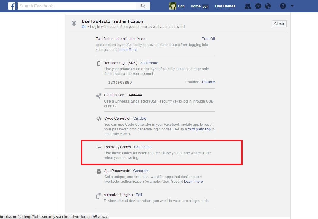Open the Friend Requests icon
Viewport: 318px width, 219px height.
(x=248, y=6)
